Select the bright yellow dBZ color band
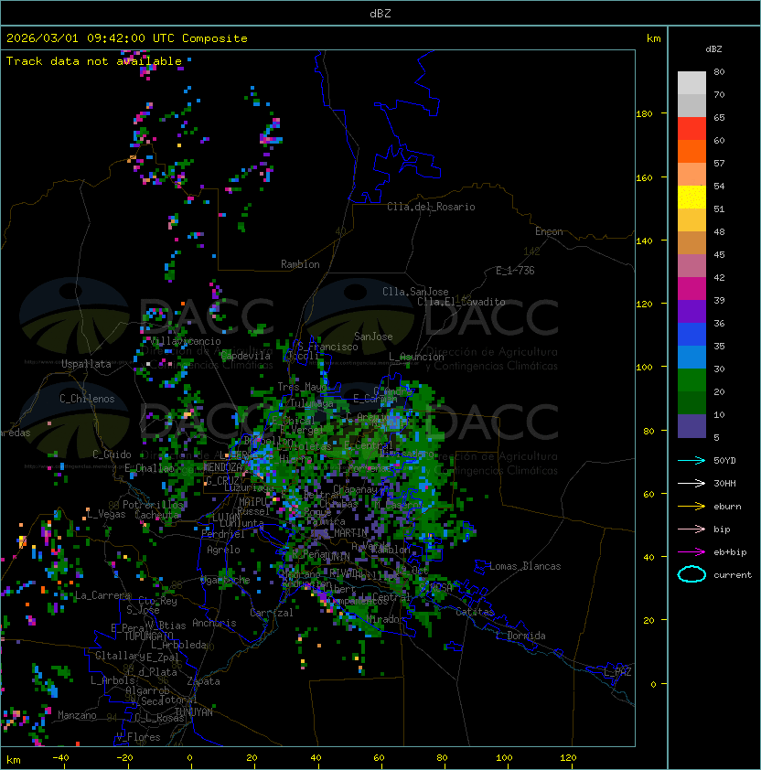The height and width of the screenshot is (770, 761). click(x=691, y=198)
